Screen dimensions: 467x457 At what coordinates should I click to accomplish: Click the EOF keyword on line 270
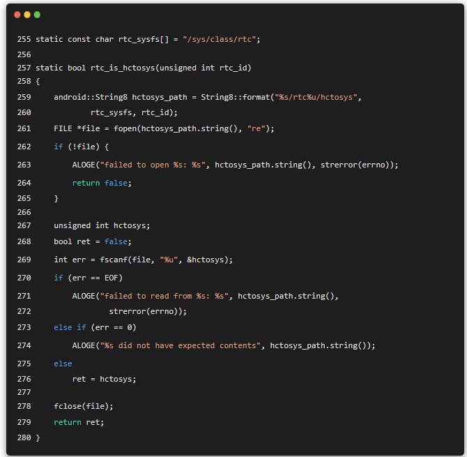coord(114,278)
